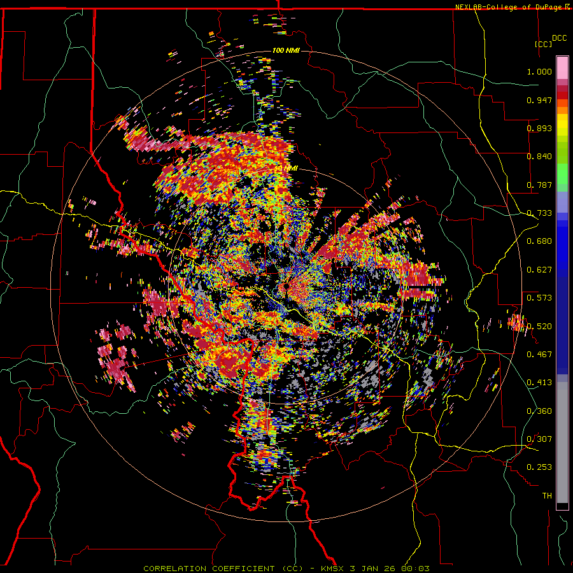Screen dimensions: 573x573
Task: Select the 0.947 scale label
Action: coord(539,100)
